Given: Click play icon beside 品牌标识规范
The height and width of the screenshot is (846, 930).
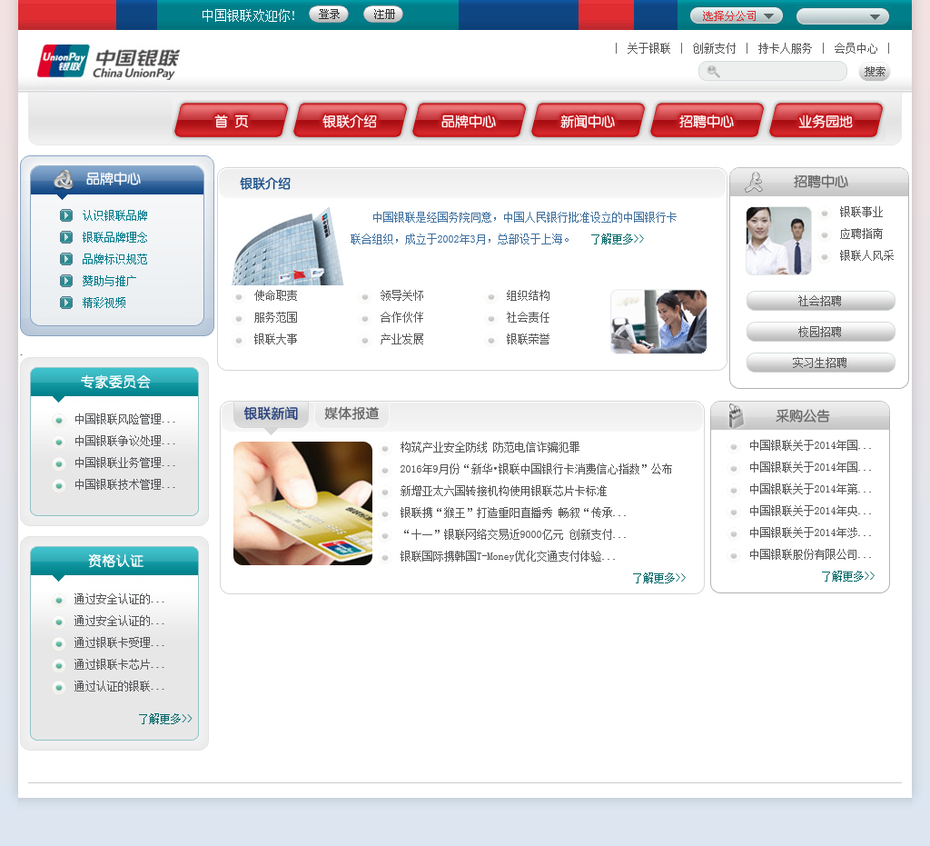Looking at the screenshot, I should coord(66,259).
